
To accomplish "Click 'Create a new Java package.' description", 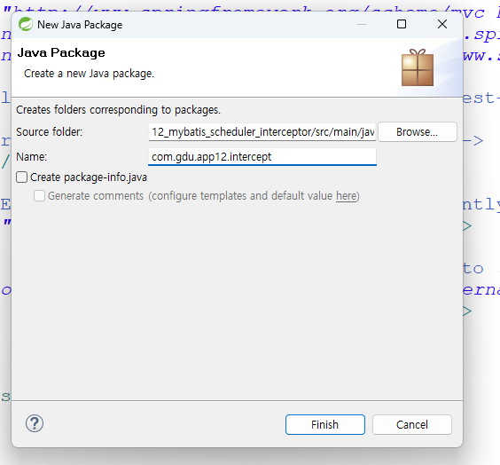I will pyautogui.click(x=89, y=74).
